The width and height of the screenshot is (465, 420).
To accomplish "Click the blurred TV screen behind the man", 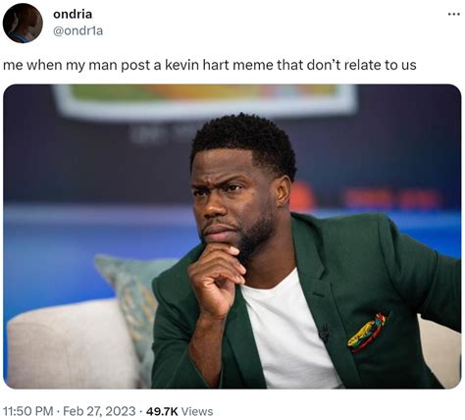I will 206,100.
